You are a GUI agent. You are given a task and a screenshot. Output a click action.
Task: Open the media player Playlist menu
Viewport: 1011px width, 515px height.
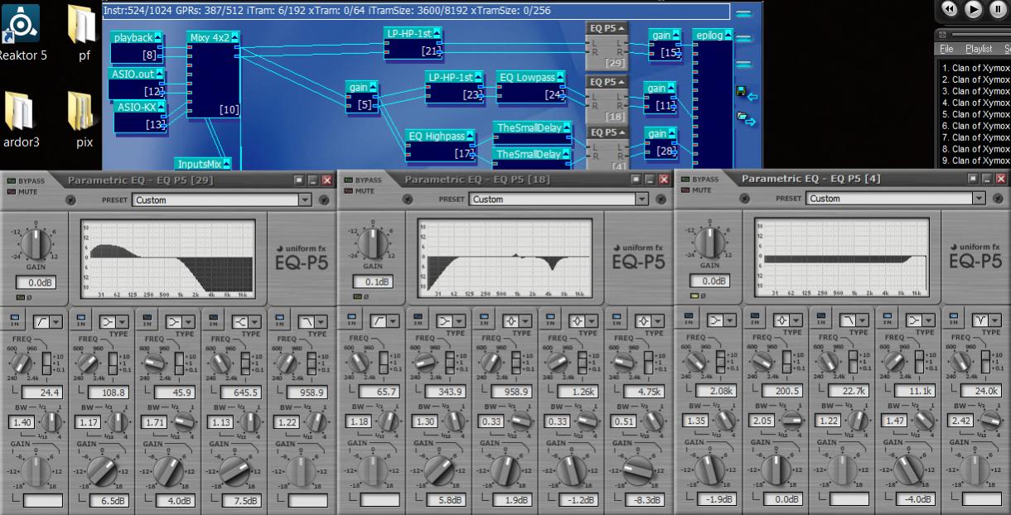click(x=979, y=49)
